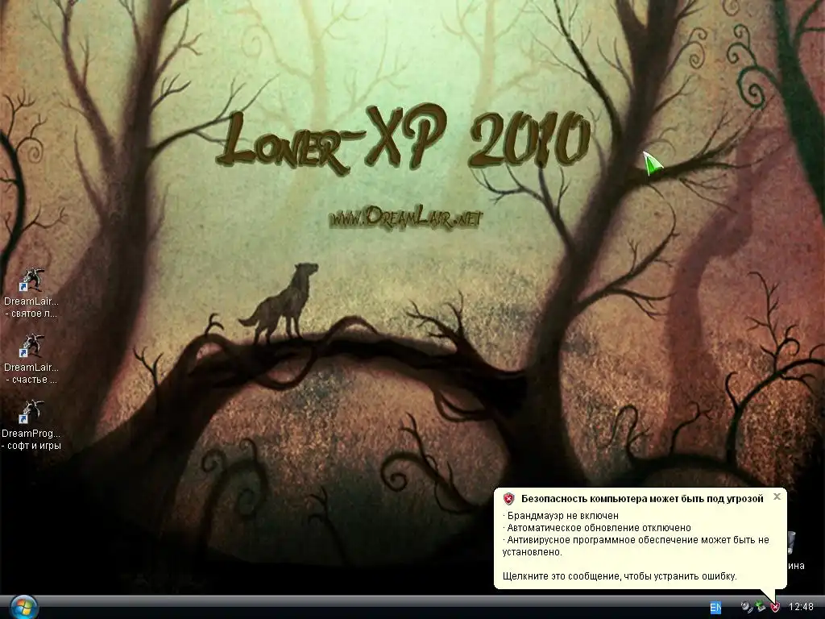Viewport: 825px width, 619px height.
Task: Select the "DreamProg... - софт и игры" shortcut
Action: tap(31, 425)
